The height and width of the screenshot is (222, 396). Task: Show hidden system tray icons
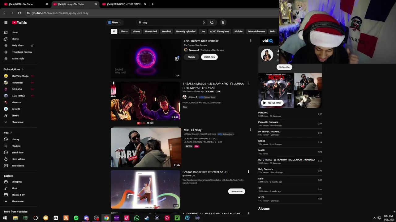(x=374, y=218)
